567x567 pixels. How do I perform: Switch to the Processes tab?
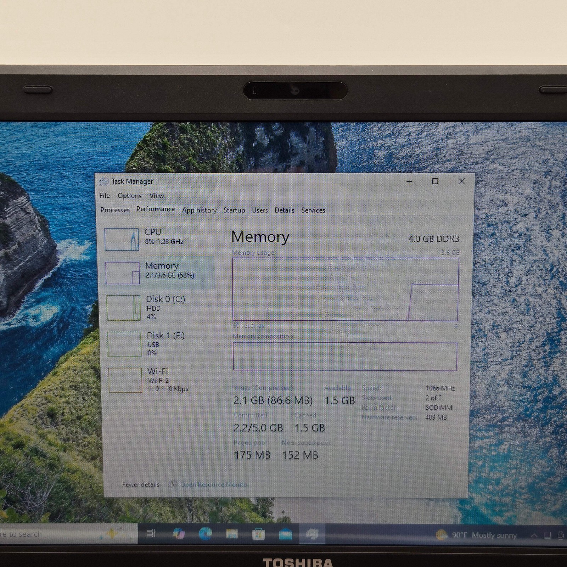pos(115,210)
